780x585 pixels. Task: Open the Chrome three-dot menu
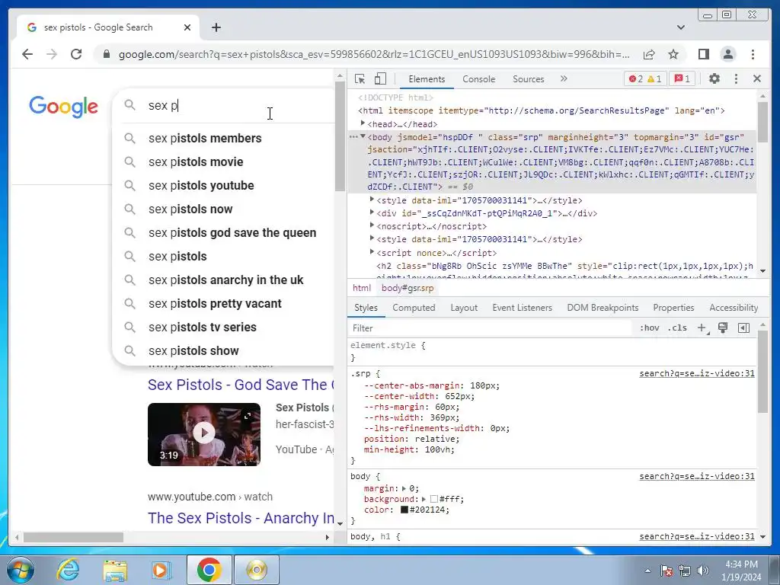pos(753,54)
